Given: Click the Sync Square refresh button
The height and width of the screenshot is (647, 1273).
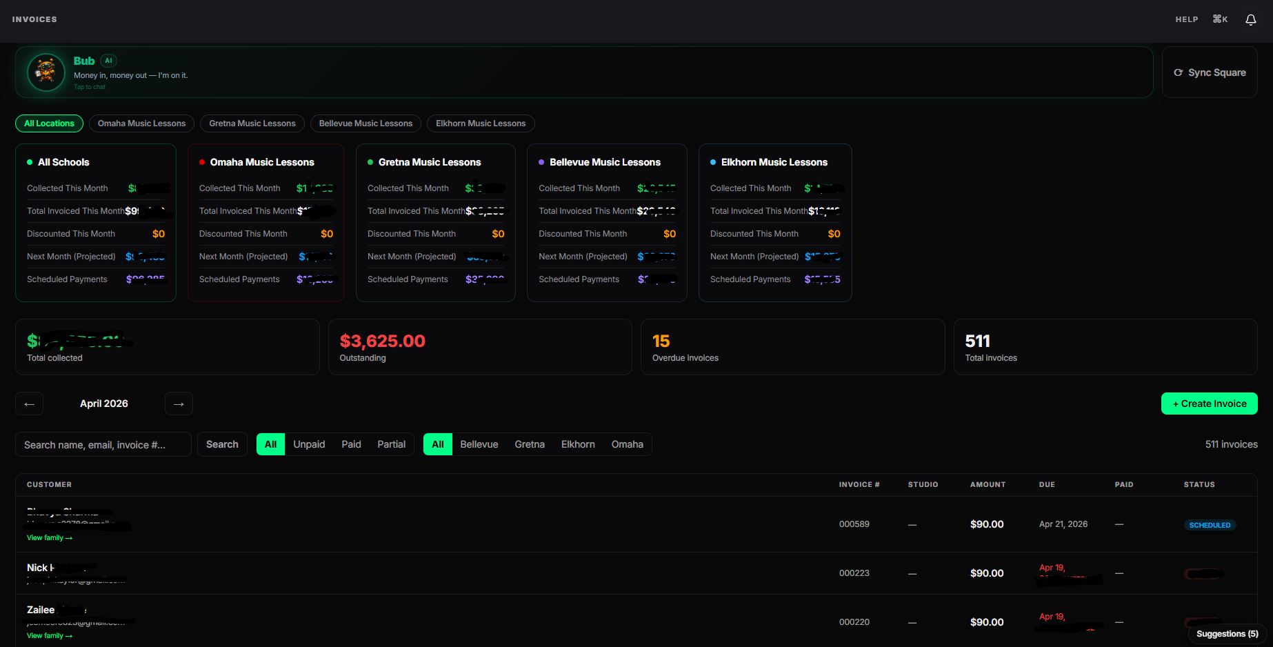Looking at the screenshot, I should [1210, 72].
